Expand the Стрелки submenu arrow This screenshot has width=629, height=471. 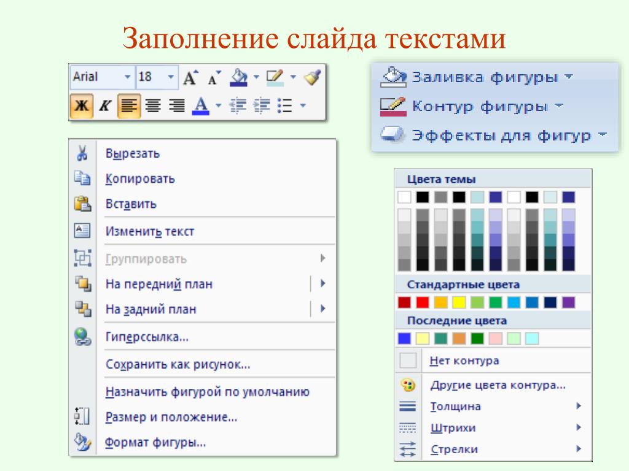point(579,448)
